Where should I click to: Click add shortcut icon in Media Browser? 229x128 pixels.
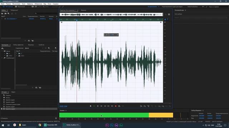coord(49,48)
